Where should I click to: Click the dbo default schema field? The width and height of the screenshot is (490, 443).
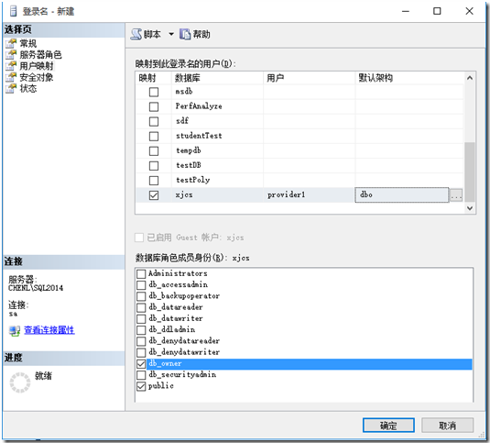[402, 195]
